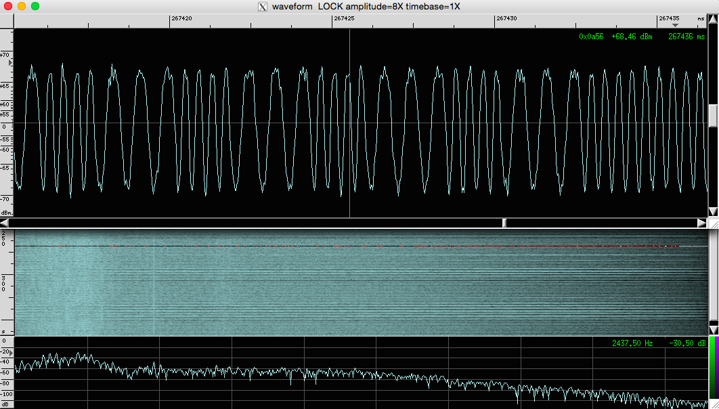Click the amplitude level arrow on left axis
This screenshot has width=719, height=409.
tap(10, 62)
